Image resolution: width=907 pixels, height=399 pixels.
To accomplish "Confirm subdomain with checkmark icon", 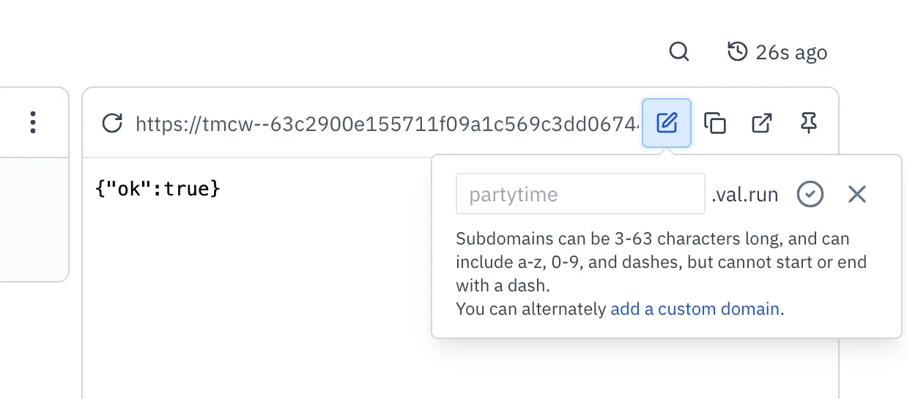I will pos(810,194).
